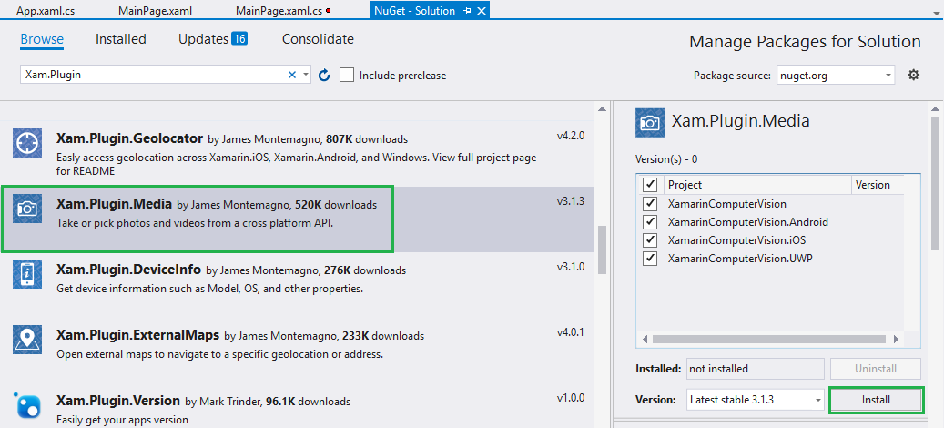This screenshot has width=944, height=428.
Task: Click the project list horizontal scrollbar thumb
Action: [x=771, y=339]
